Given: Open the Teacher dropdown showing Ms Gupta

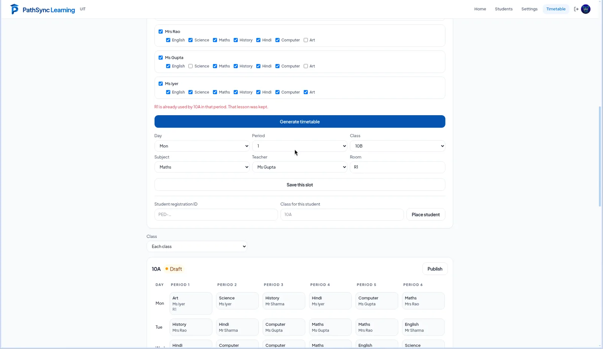Looking at the screenshot, I should pyautogui.click(x=300, y=167).
